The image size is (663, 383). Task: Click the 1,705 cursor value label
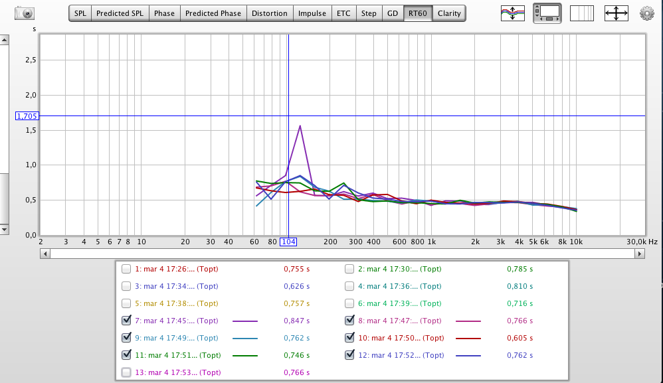tap(27, 116)
